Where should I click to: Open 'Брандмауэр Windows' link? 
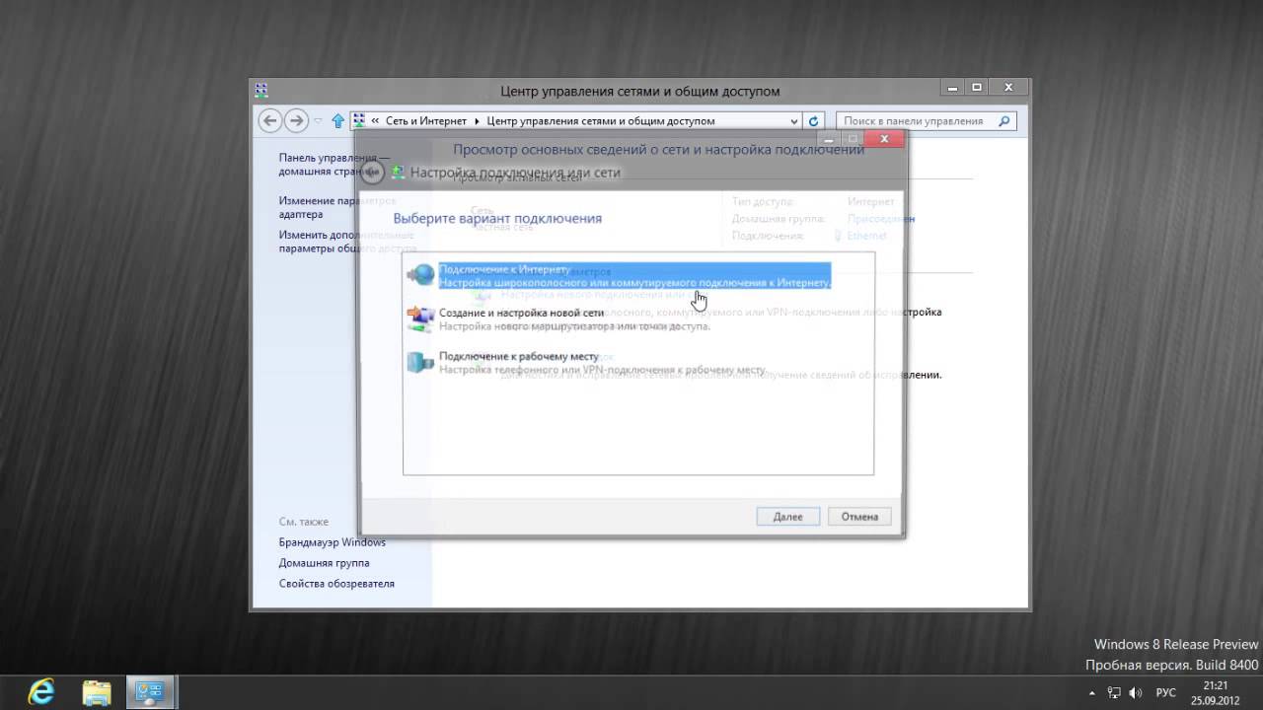point(332,542)
